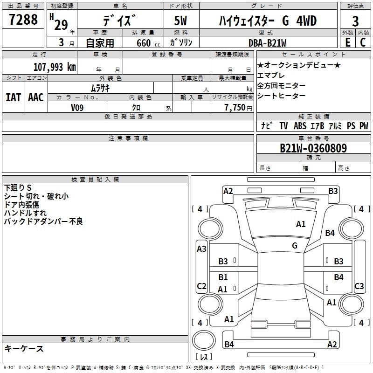
Task: Click the キーケース office notice entry
Action: [x=24, y=348]
